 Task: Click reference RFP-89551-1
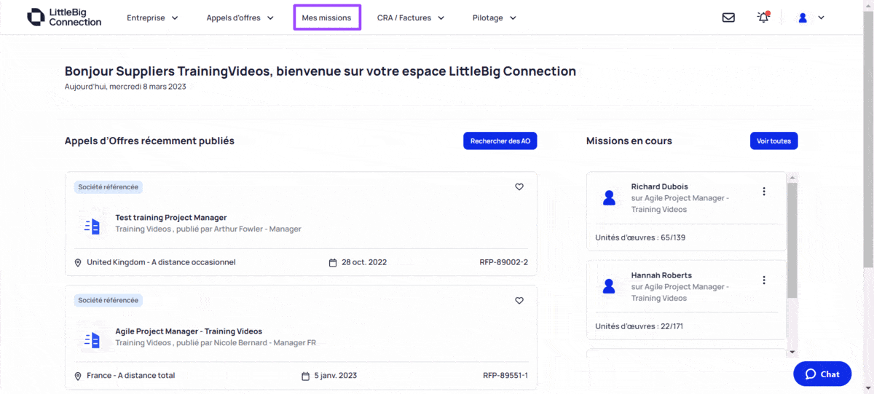[505, 376]
